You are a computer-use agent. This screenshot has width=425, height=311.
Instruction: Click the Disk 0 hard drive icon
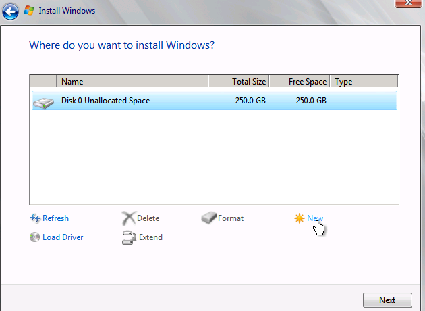click(43, 101)
